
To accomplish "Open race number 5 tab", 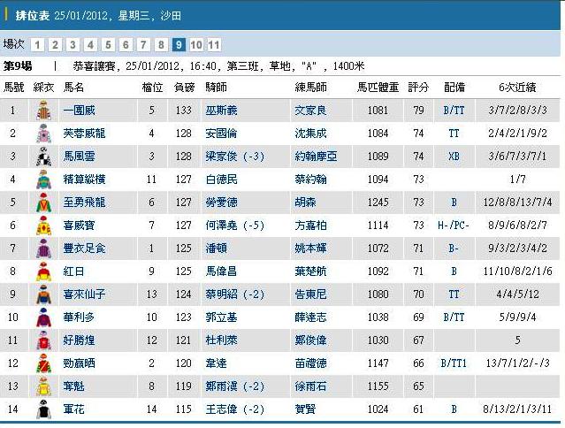I will click(108, 45).
